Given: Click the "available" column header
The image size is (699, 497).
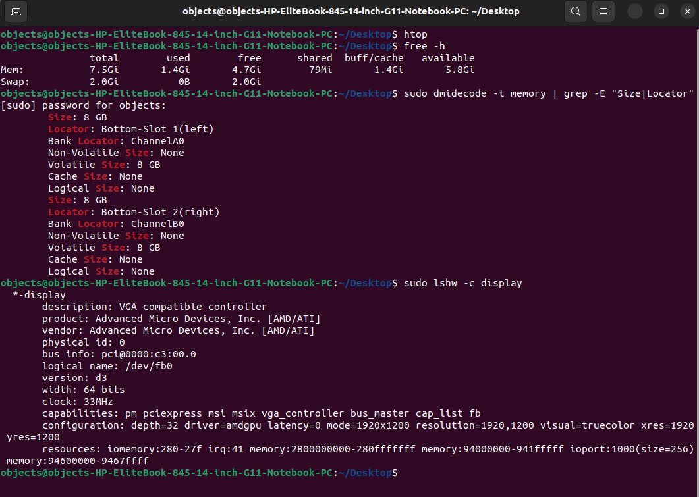Looking at the screenshot, I should pyautogui.click(x=448, y=58).
